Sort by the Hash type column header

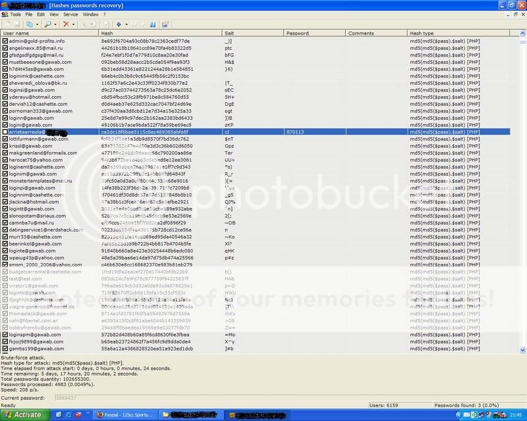pyautogui.click(x=458, y=34)
